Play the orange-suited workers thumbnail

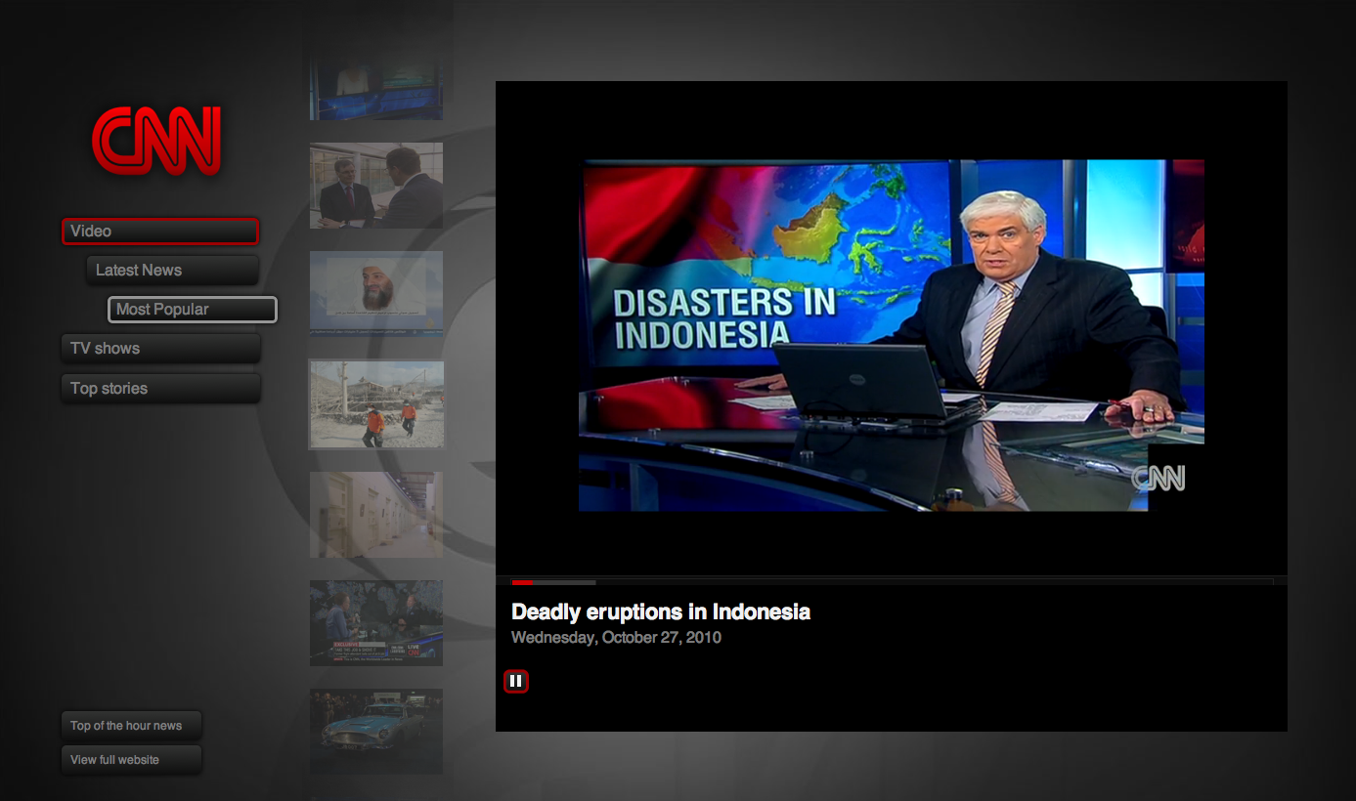[x=376, y=404]
